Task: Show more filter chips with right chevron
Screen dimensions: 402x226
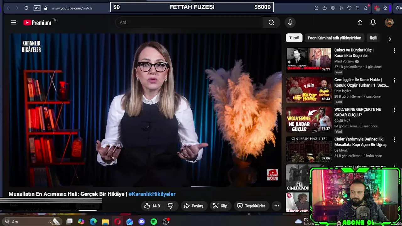Action: click(390, 39)
